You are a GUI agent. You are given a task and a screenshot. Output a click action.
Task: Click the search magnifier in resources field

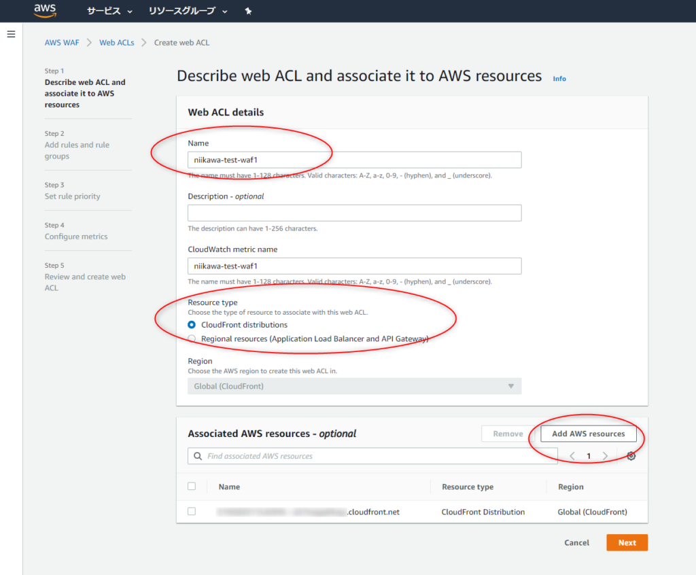[198, 455]
